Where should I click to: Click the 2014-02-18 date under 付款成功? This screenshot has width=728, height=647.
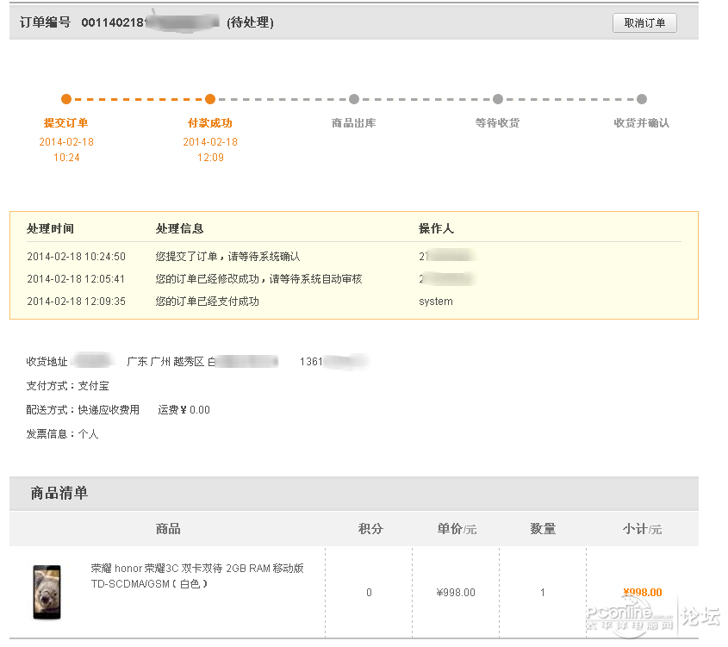210,142
